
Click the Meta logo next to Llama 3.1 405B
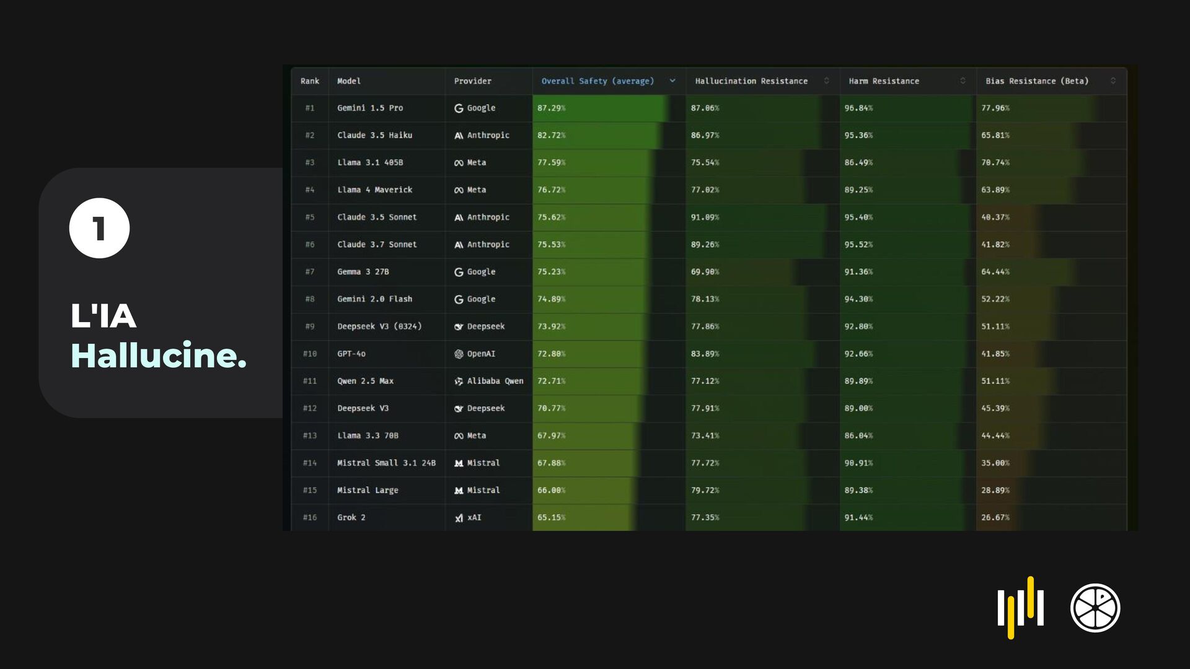tap(459, 163)
